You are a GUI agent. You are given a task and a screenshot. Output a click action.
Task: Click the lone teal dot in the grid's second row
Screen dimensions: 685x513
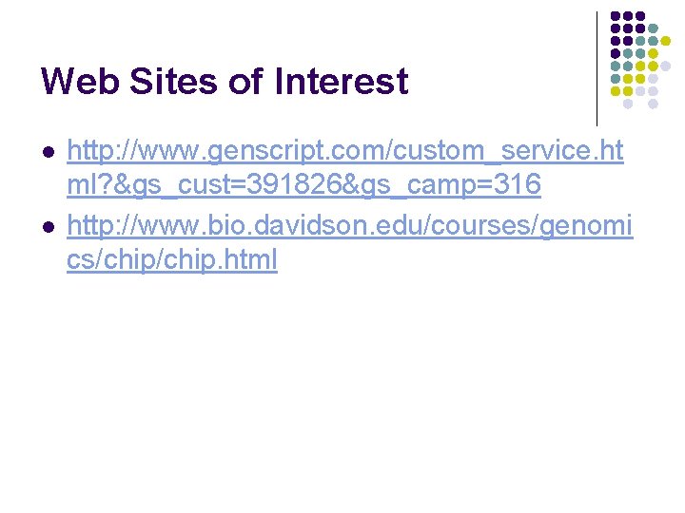pos(653,28)
